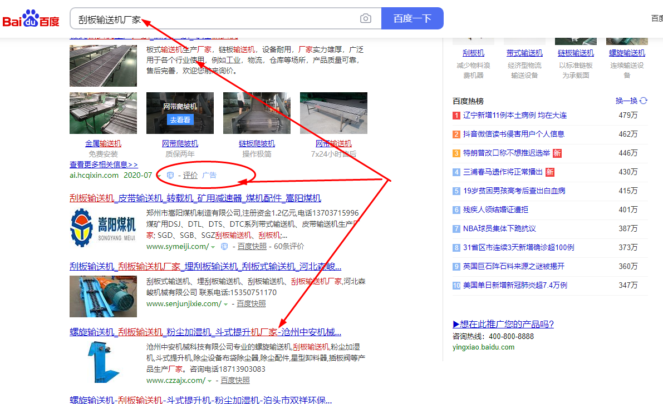The width and height of the screenshot is (663, 404).
Task: Click the blue bucket elevator product image
Action: click(103, 362)
